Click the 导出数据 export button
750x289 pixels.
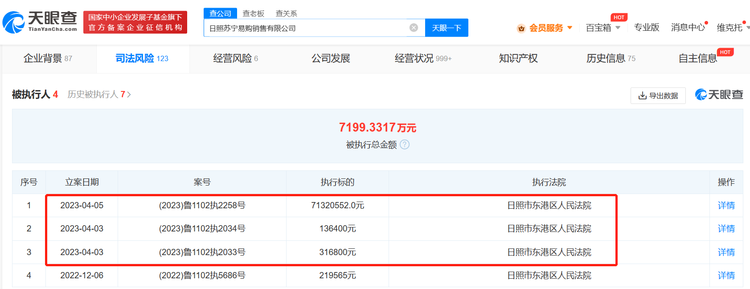coord(658,95)
